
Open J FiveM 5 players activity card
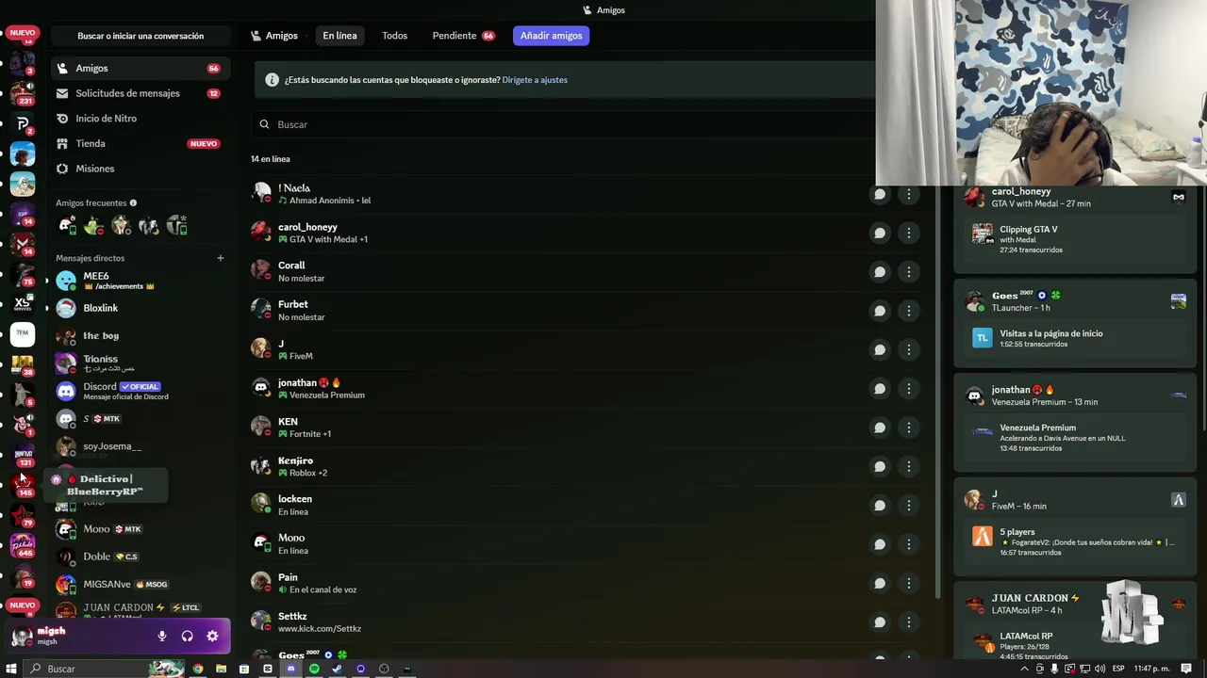[1075, 541]
